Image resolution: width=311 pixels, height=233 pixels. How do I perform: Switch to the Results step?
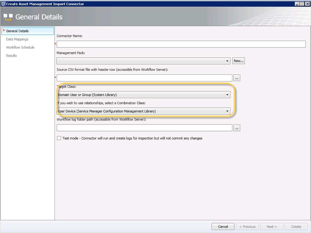click(x=12, y=56)
